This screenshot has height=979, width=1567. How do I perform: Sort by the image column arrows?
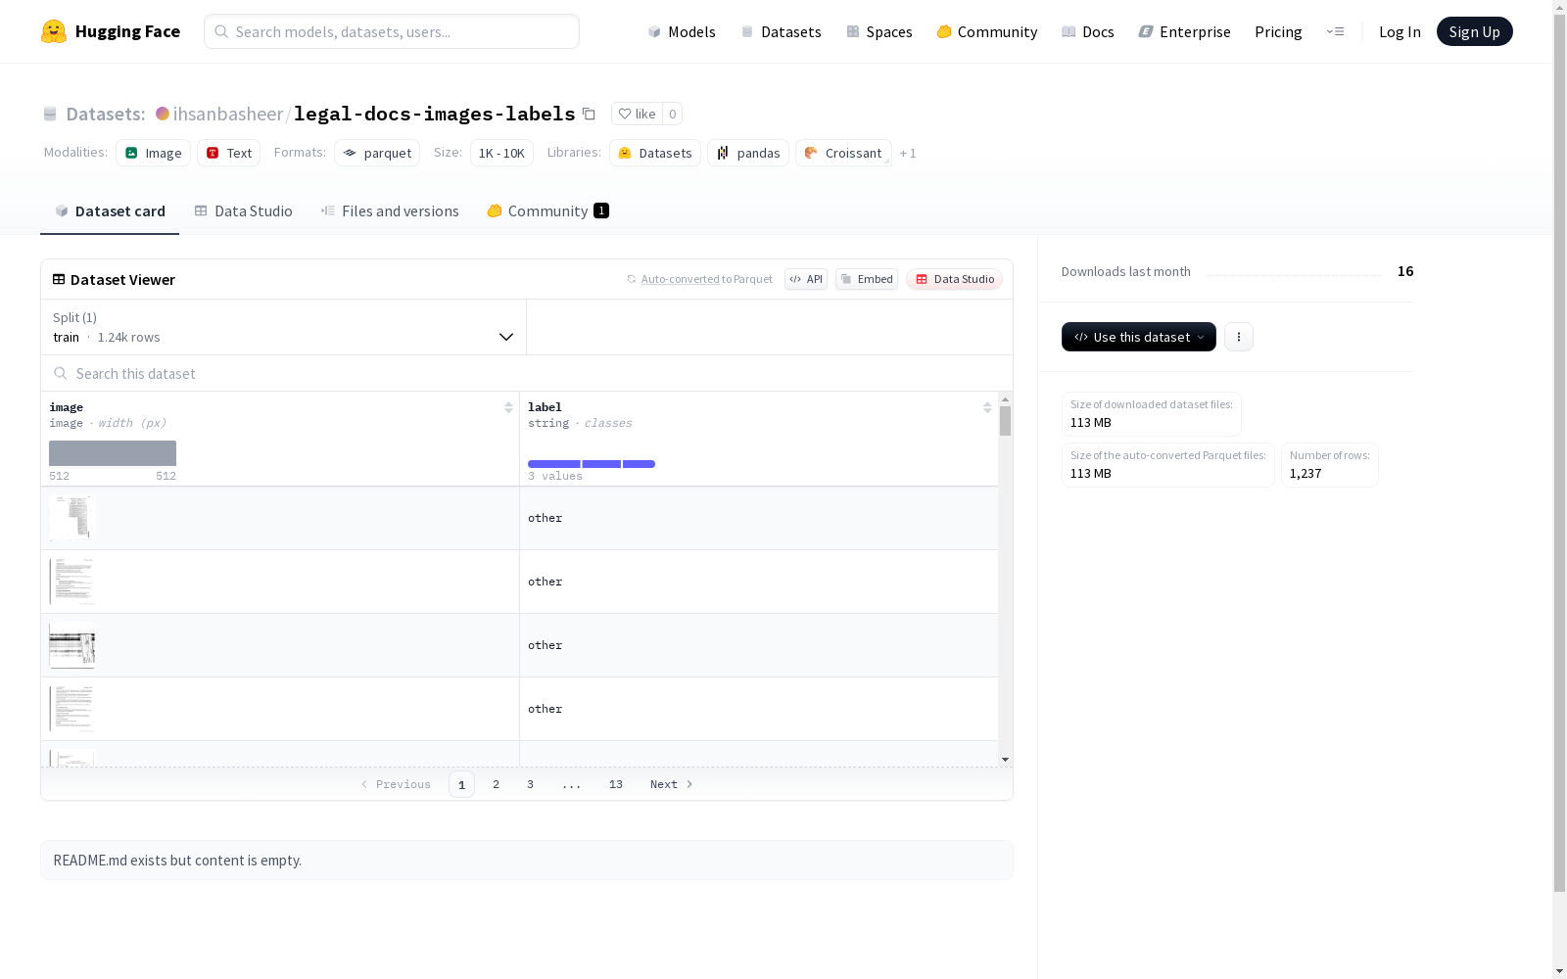coord(508,407)
